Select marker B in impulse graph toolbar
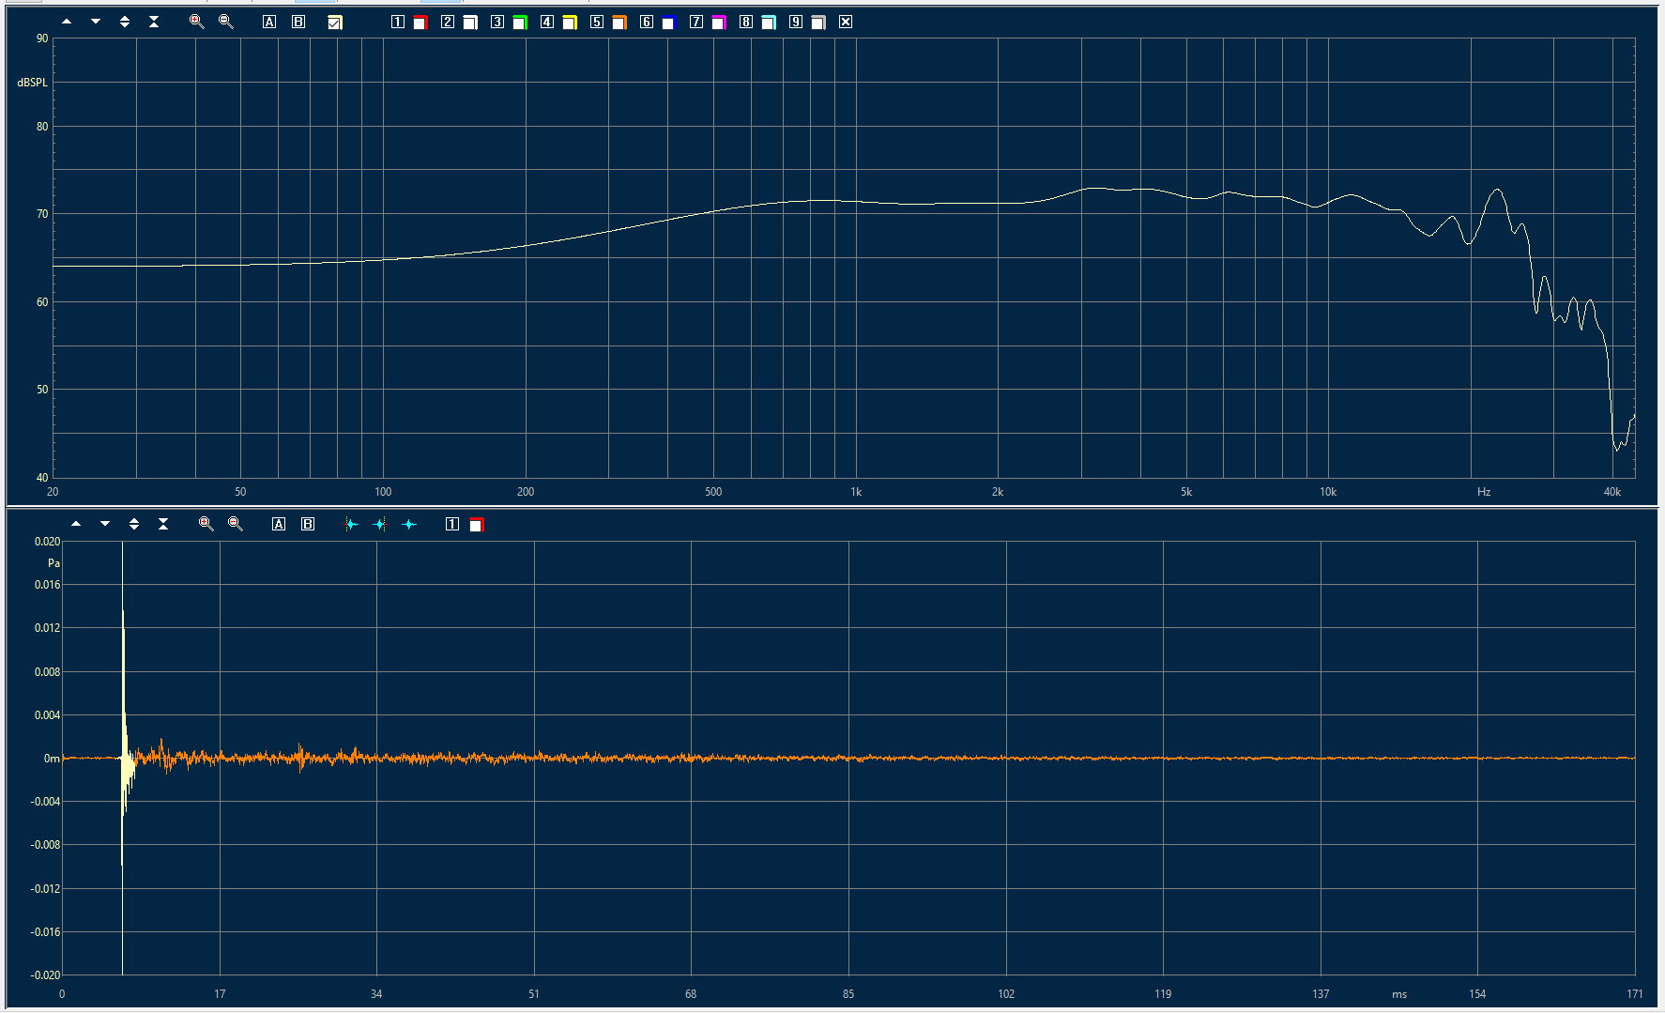This screenshot has height=1013, width=1665. pyautogui.click(x=308, y=524)
